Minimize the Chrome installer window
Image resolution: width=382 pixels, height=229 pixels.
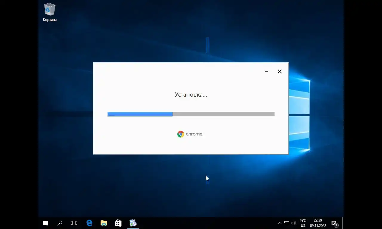point(267,71)
